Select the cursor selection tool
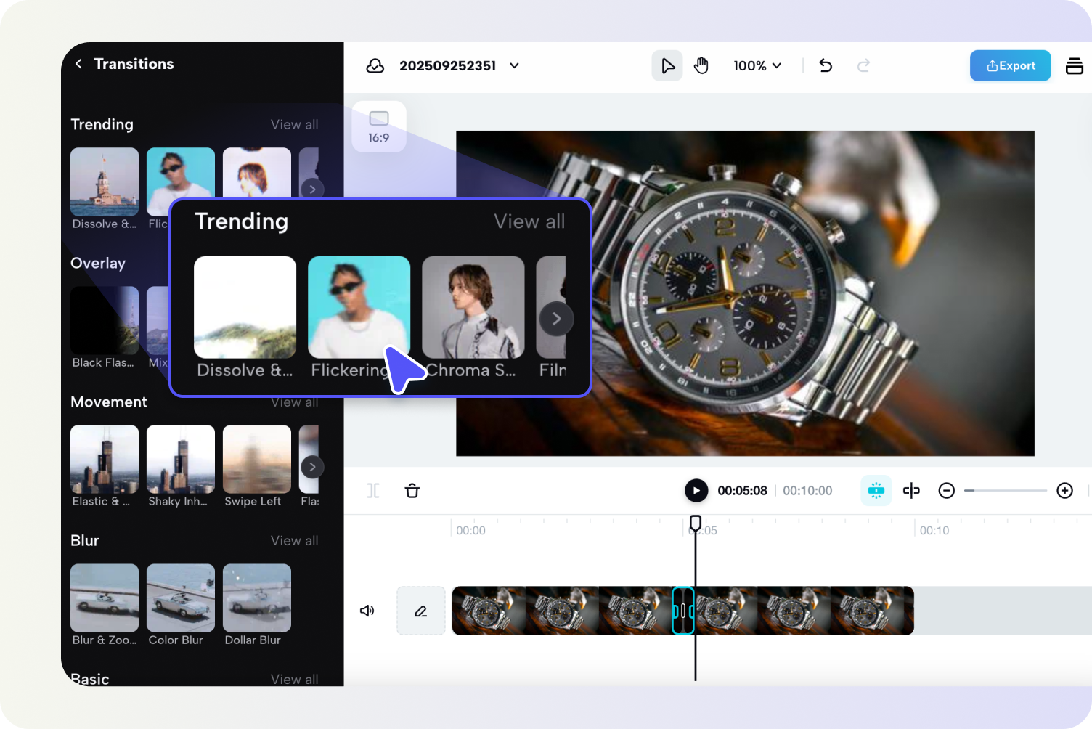 tap(667, 65)
